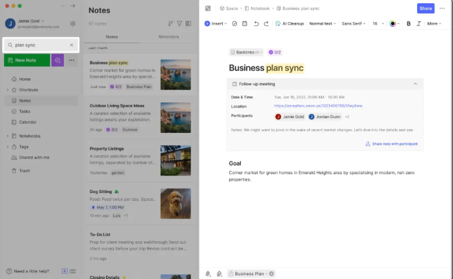Toggle italic formatting
This screenshot has width=453, height=279.
[419, 23]
